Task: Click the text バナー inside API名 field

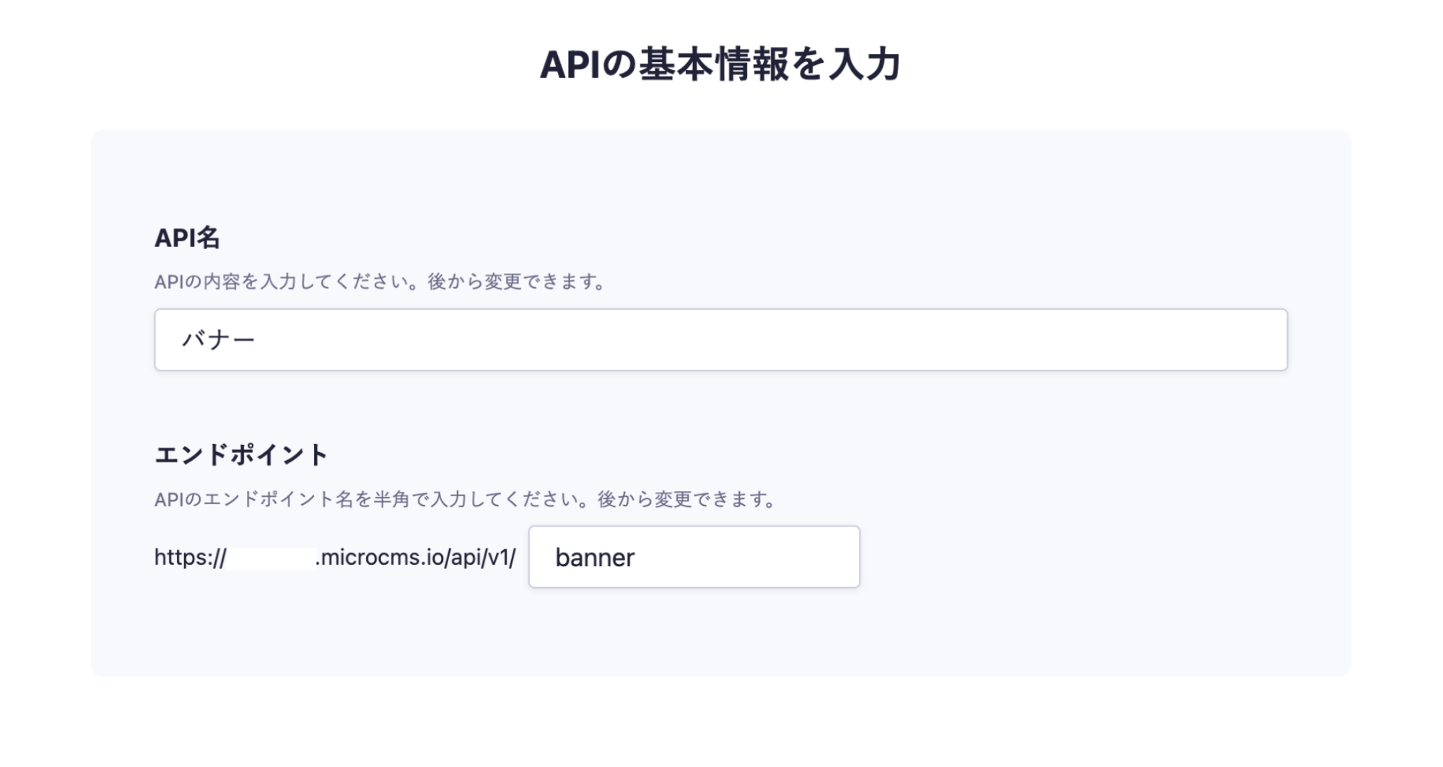Action: pyautogui.click(x=219, y=340)
